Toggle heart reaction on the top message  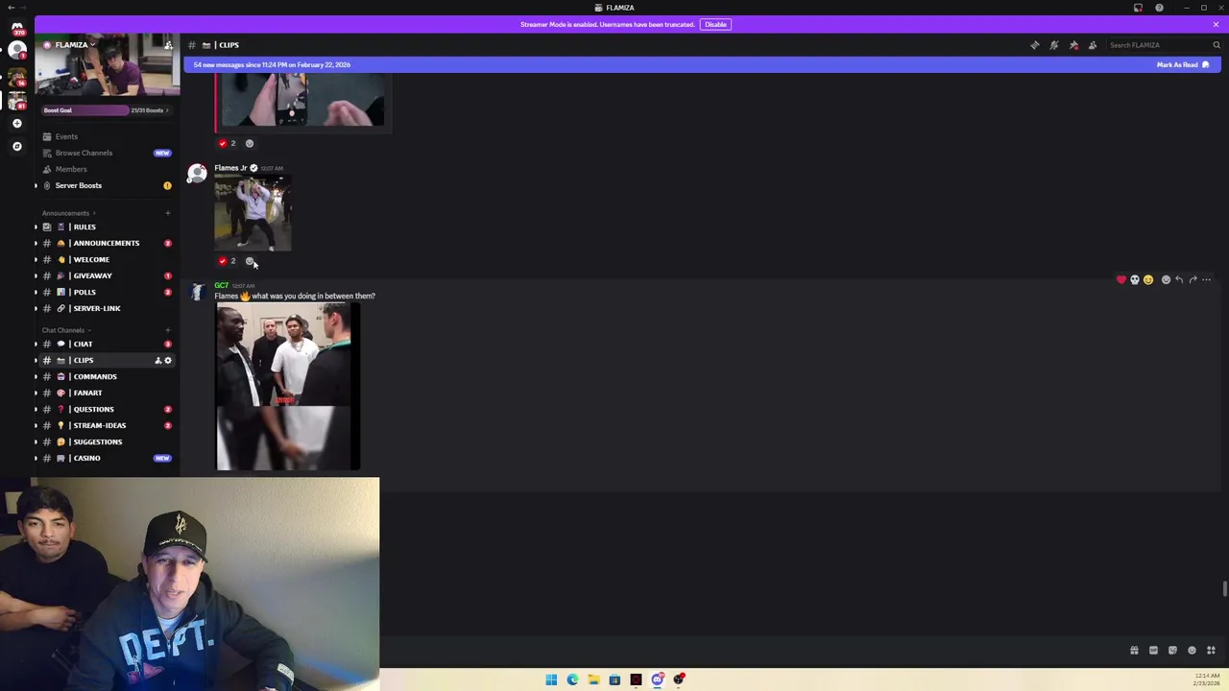[228, 143]
